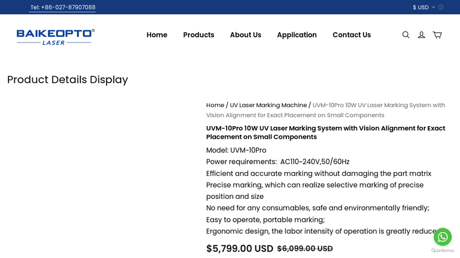Expand the USD currency dropdown
Image resolution: width=460 pixels, height=258 pixels.
424,7
